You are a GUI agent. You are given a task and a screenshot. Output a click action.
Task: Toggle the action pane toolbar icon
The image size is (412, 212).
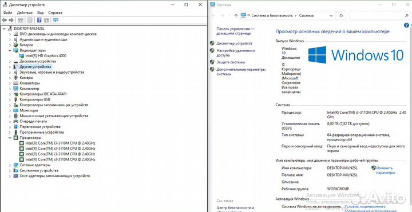(x=46, y=20)
